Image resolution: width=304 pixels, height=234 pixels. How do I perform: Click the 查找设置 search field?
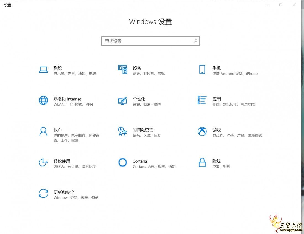click(150, 41)
